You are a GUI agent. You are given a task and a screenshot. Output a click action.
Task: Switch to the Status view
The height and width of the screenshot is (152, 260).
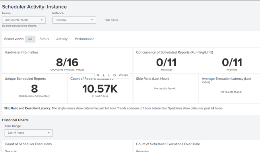(x=44, y=39)
